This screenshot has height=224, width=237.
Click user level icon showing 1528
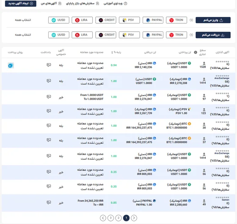(x=204, y=63)
